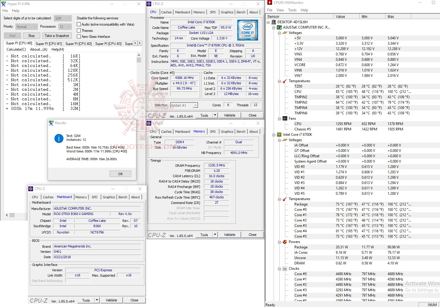440x307 pixels.
Task: Check the Aero Glass Interface option
Action: [x=79, y=37]
